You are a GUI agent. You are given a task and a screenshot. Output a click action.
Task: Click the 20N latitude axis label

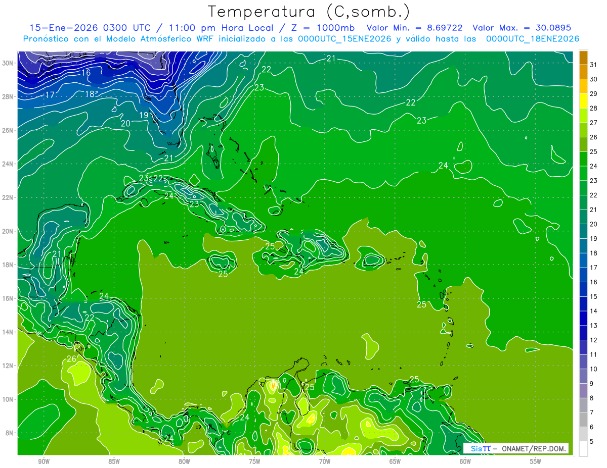[8, 231]
